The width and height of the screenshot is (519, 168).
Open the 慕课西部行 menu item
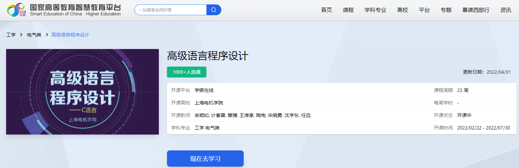(476, 10)
